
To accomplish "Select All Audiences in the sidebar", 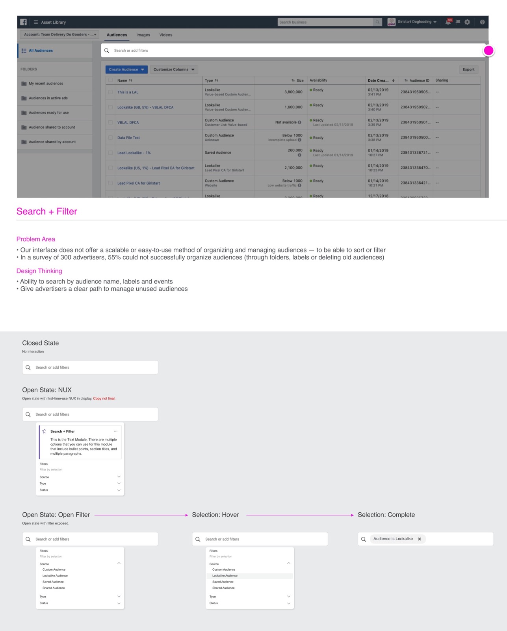I will pyautogui.click(x=55, y=51).
